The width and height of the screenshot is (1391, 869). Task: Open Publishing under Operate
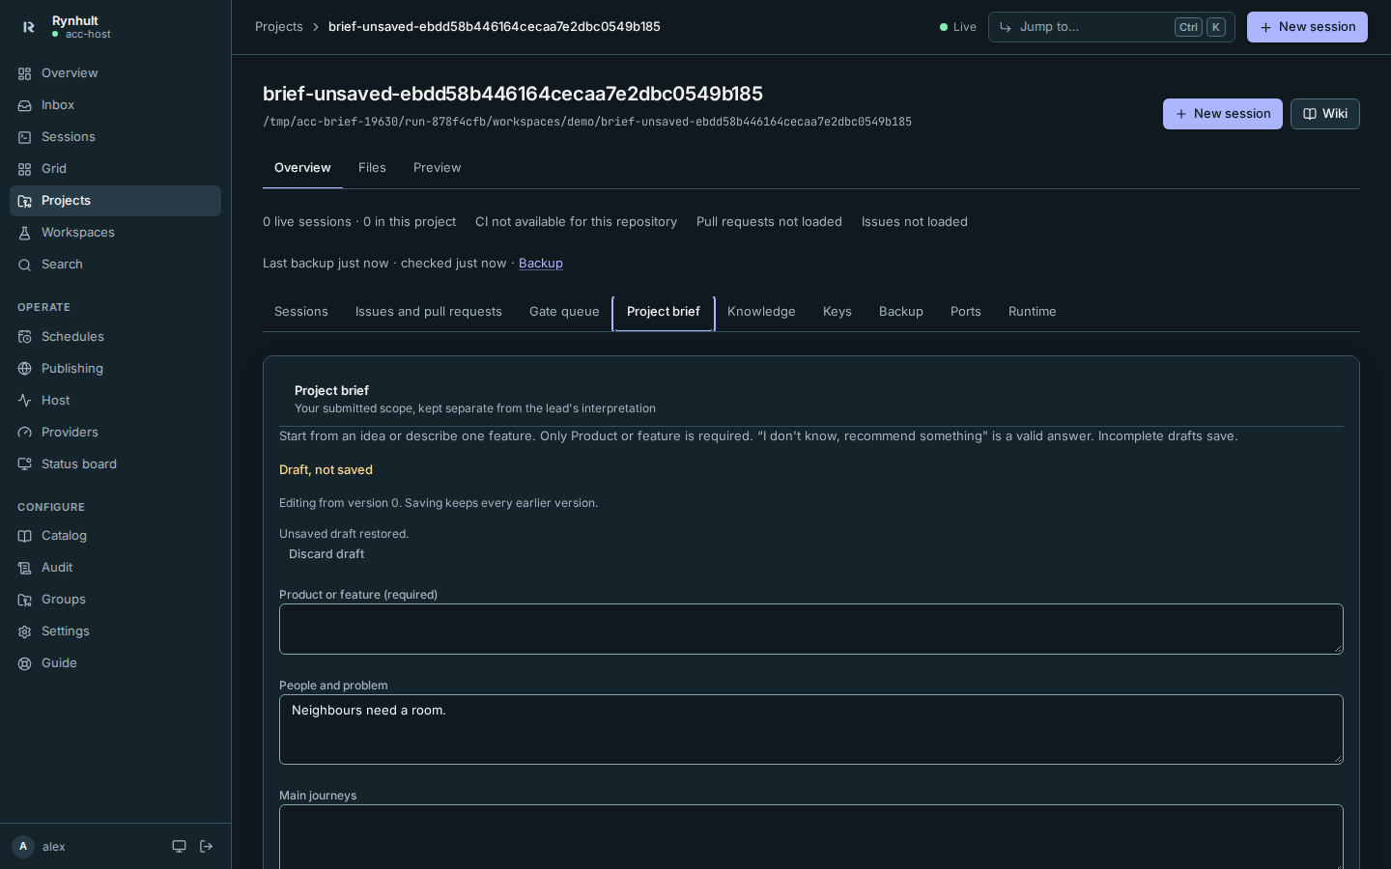(x=115, y=369)
